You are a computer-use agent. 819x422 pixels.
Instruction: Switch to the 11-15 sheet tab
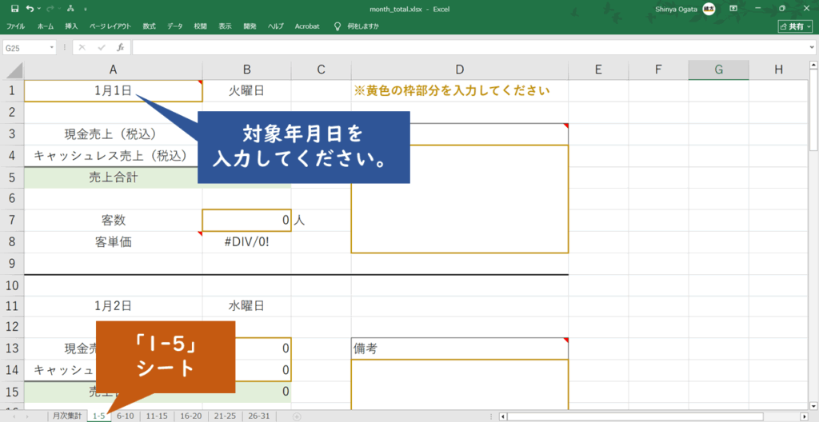point(156,416)
